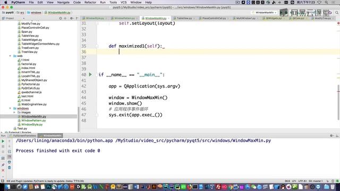Image resolution: width=340 pixels, height=191 pixels.
Task: Select TableWidgetContextMenu.py in project tree
Action: point(40,44)
